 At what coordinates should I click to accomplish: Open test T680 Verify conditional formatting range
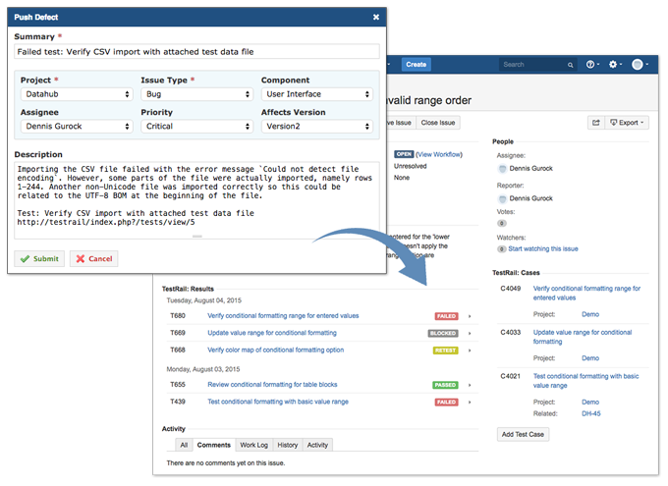pos(283,316)
